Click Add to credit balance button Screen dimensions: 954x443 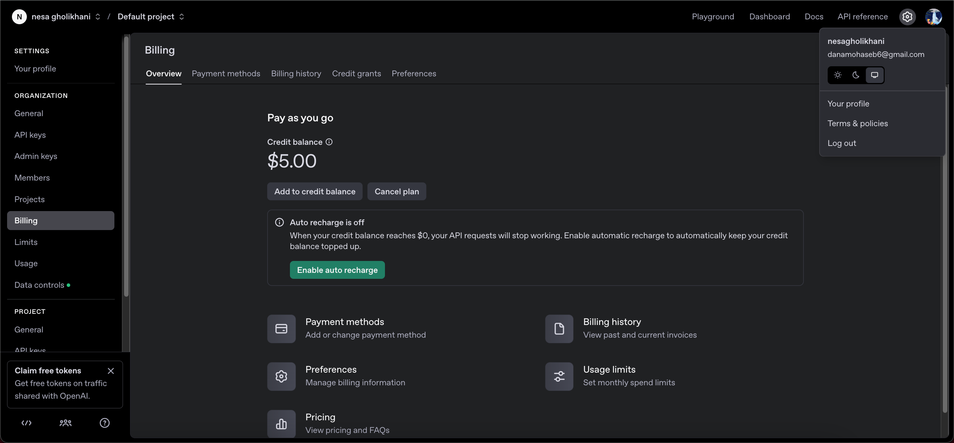315,192
